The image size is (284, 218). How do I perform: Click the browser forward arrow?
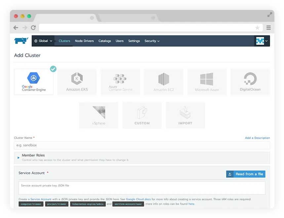25,27
